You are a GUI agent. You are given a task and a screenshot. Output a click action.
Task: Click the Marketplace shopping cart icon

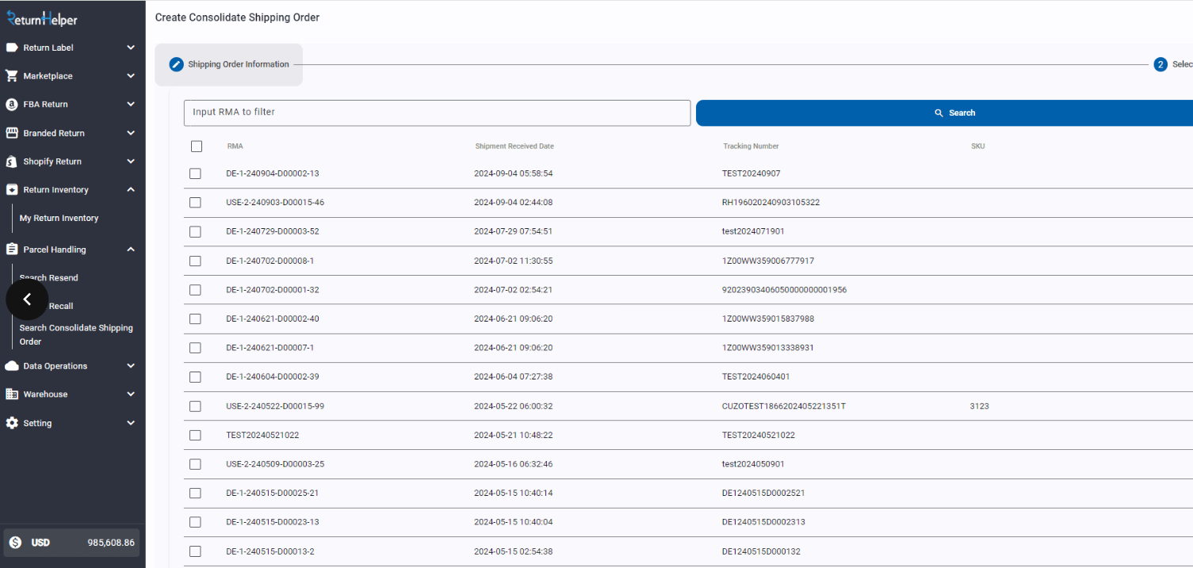tap(12, 76)
